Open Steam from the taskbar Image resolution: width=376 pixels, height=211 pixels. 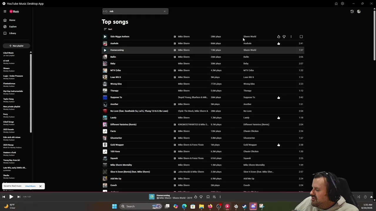tap(244, 206)
